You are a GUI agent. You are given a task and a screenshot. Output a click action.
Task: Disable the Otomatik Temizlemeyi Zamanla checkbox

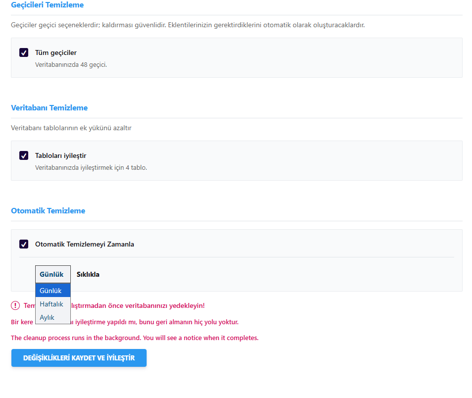(x=24, y=244)
